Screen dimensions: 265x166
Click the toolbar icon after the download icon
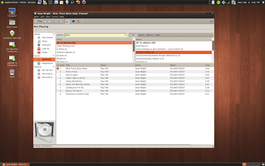[x=83, y=21]
